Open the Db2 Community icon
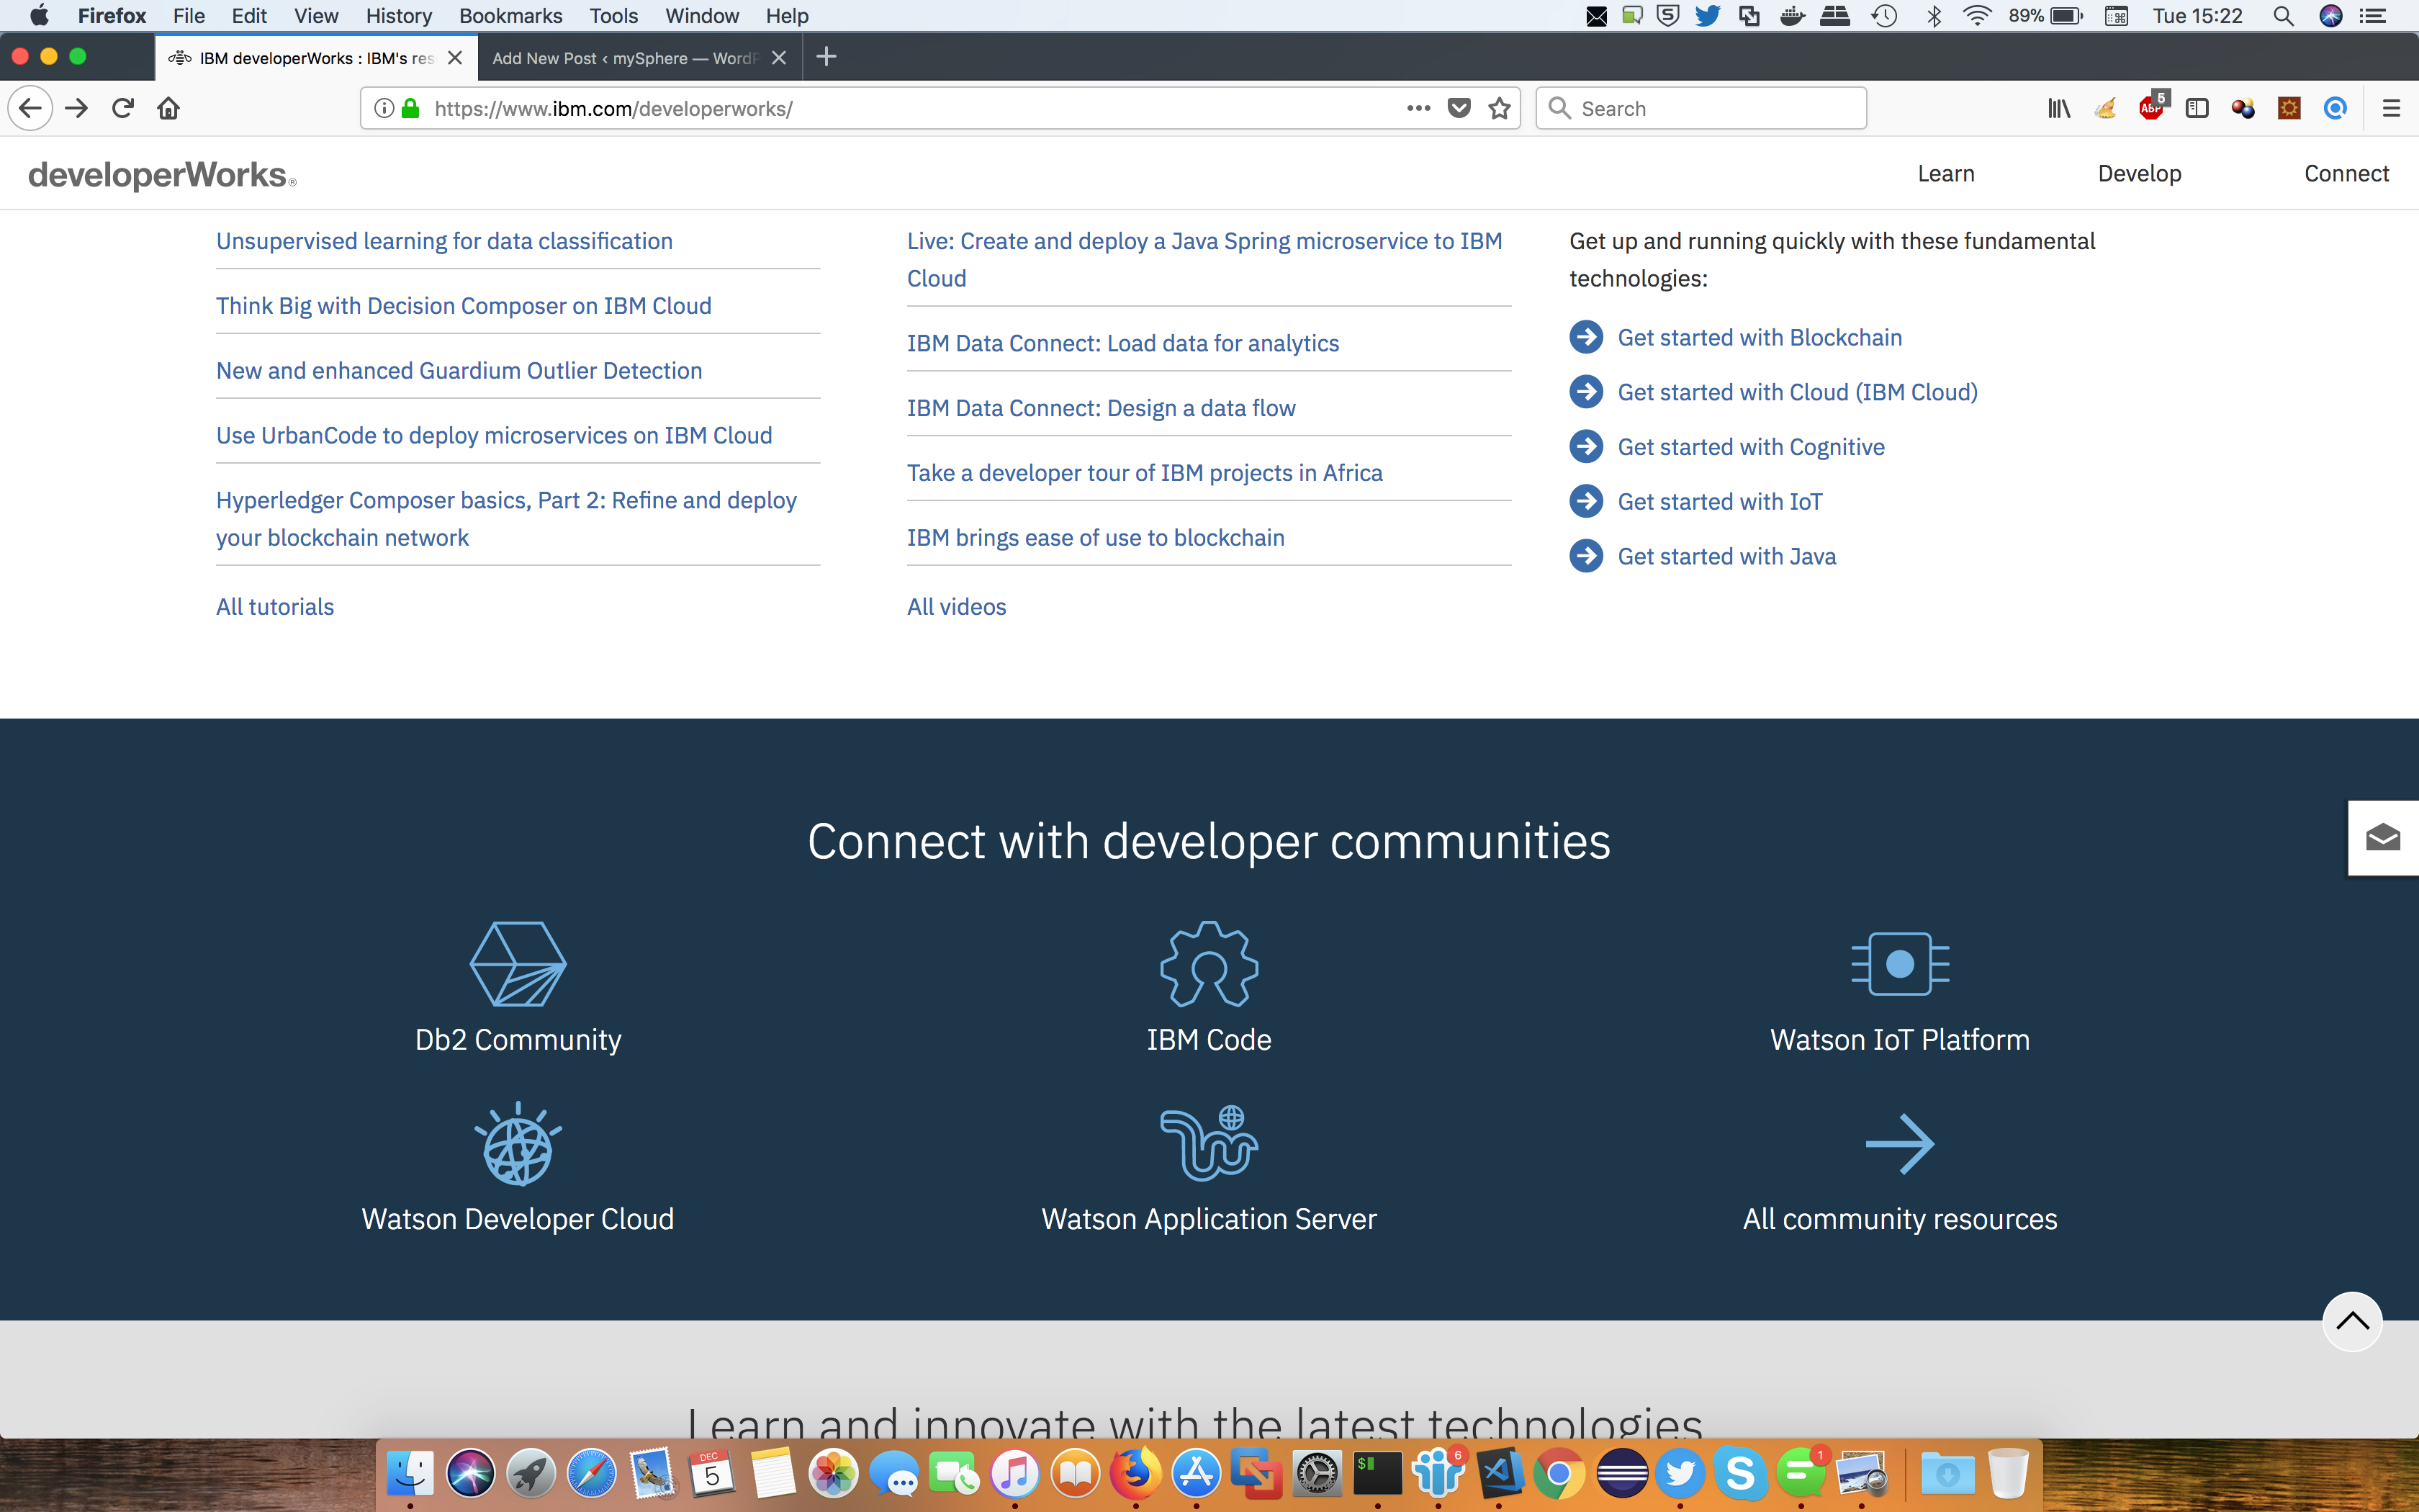 (518, 964)
